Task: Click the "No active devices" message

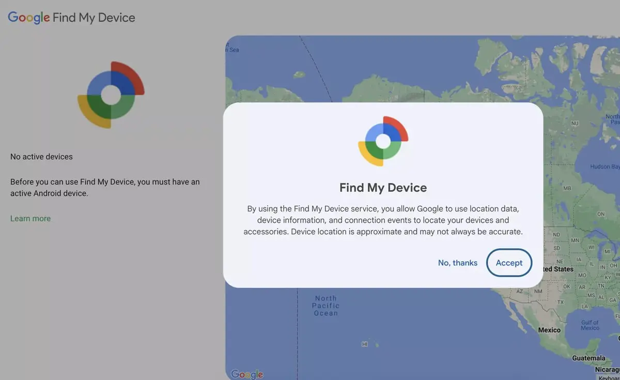Action: (x=41, y=156)
